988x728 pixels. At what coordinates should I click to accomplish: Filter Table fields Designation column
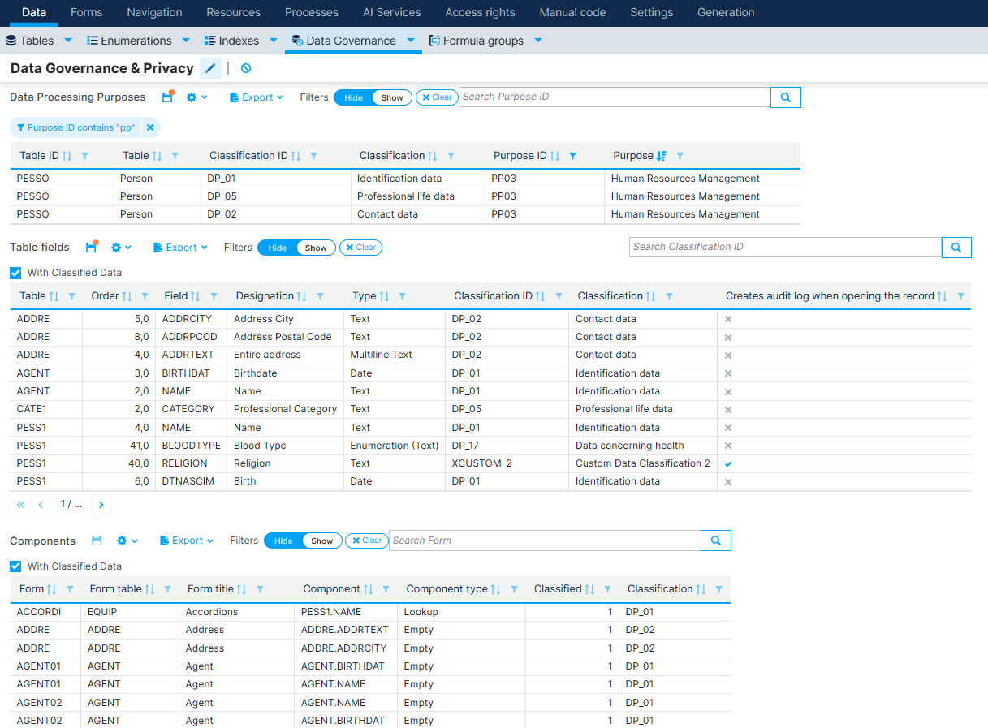click(320, 296)
